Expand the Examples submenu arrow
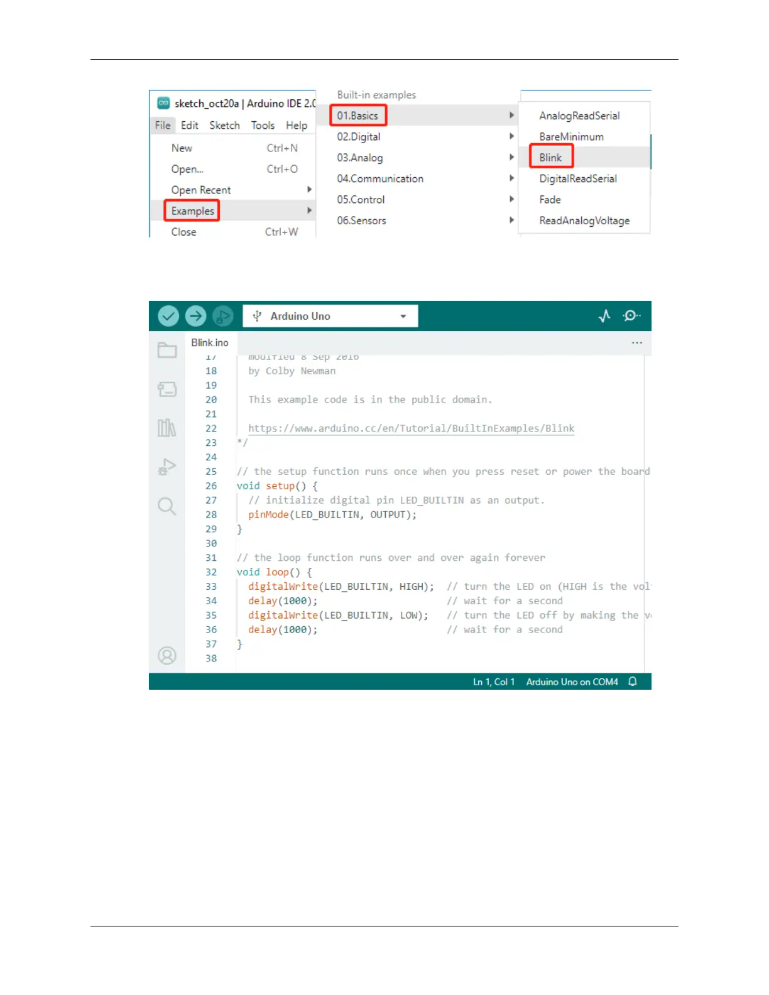The height and width of the screenshot is (995, 769). tap(309, 210)
